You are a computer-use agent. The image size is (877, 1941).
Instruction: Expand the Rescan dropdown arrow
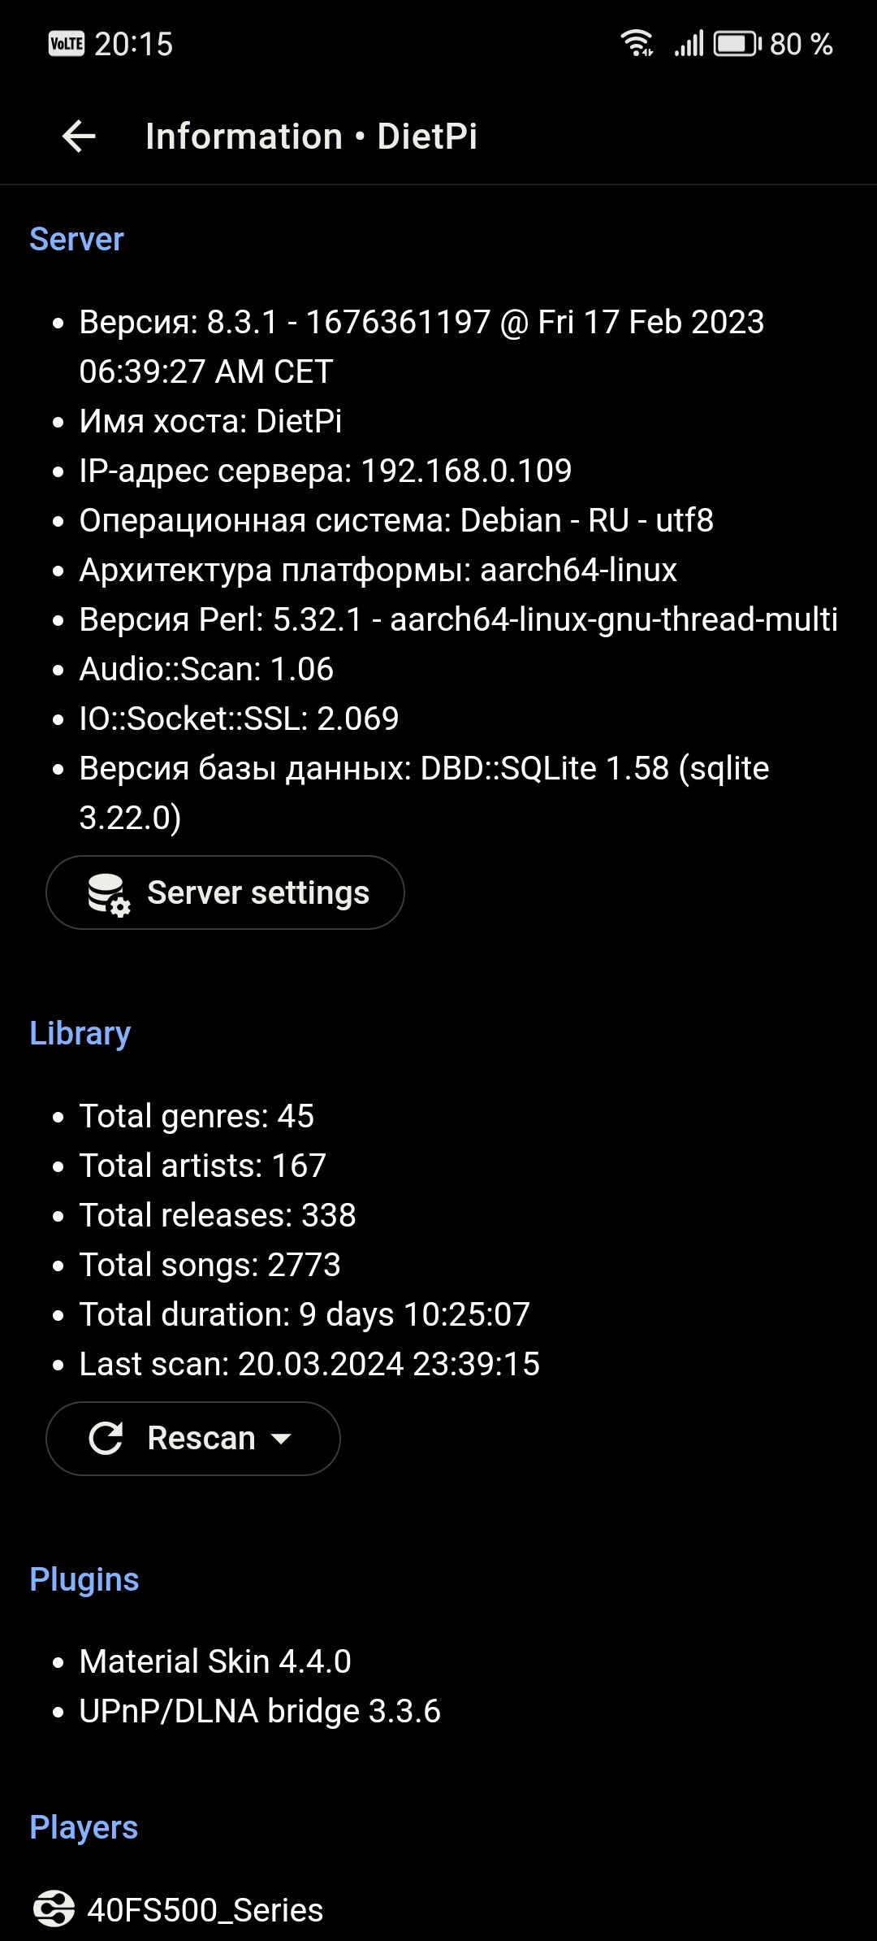pos(281,1439)
